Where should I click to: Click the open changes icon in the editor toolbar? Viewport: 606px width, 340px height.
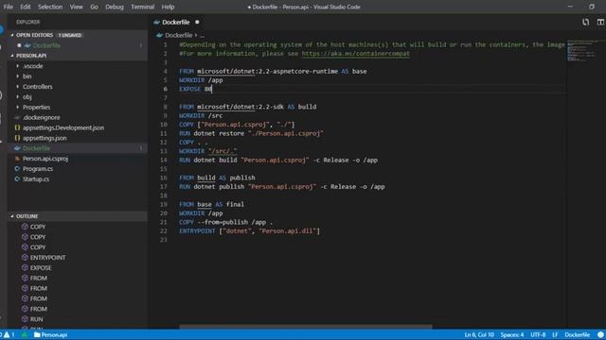[585, 22]
